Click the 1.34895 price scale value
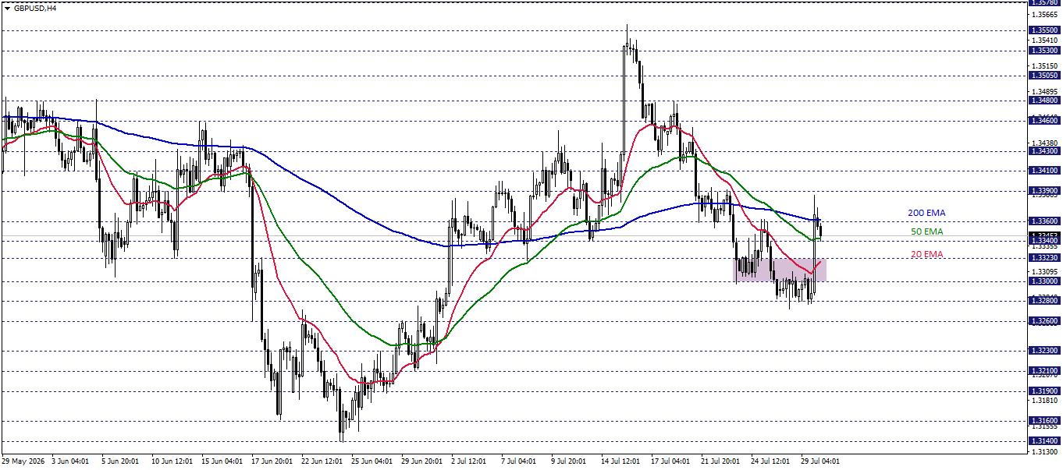The width and height of the screenshot is (1063, 470). click(x=1044, y=91)
